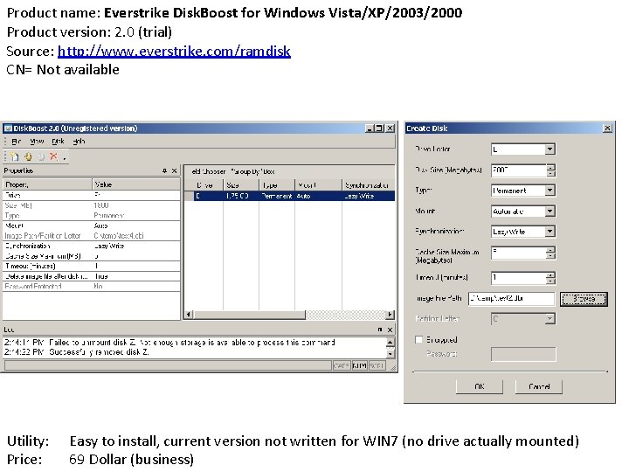Click the disk list right scroll arrow
Screen dimensions: 629x472
click(390, 315)
